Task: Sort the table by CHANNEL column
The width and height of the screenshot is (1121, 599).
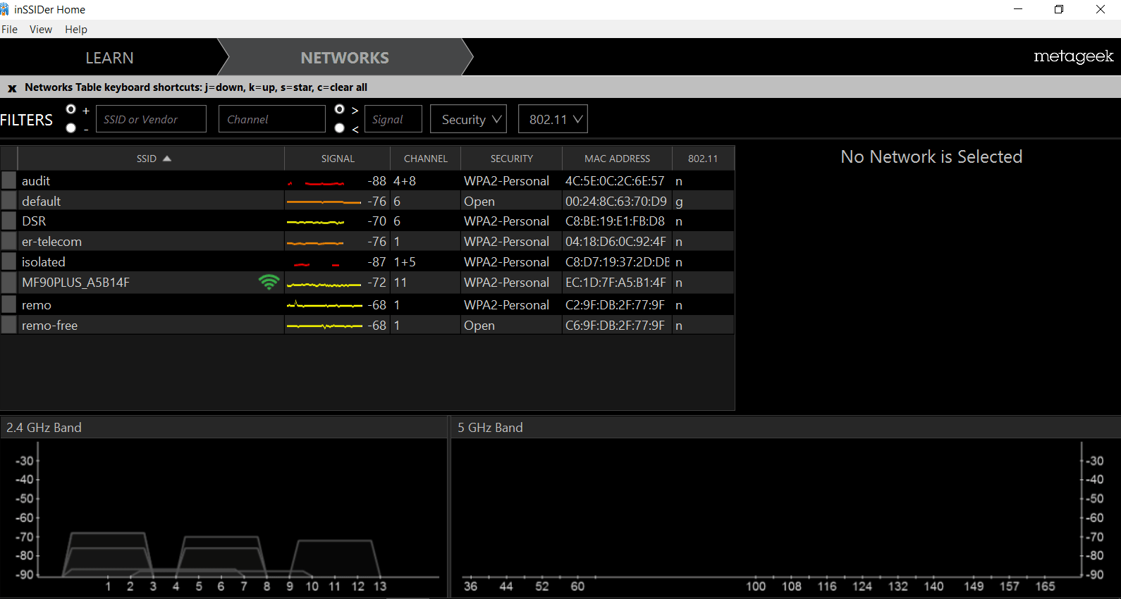Action: point(426,159)
